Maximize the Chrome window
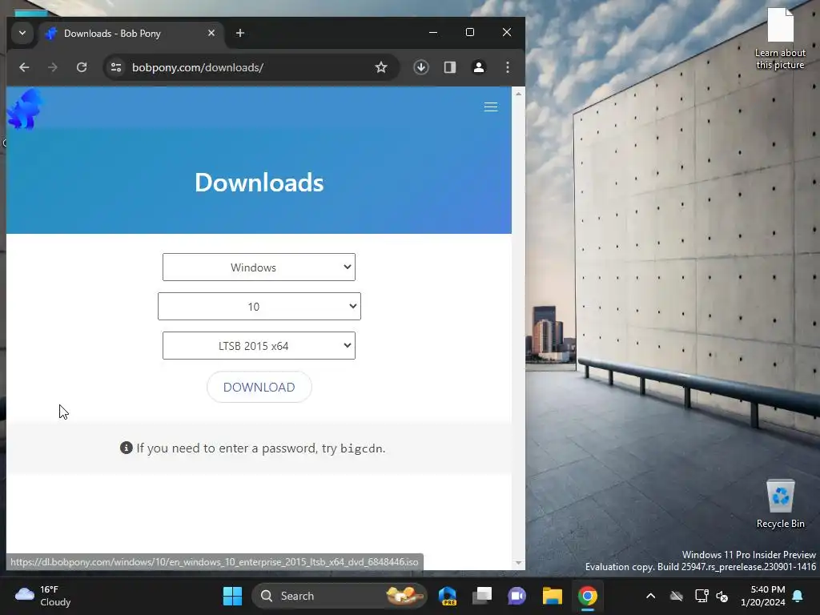Viewport: 820px width, 615px height. [469, 32]
